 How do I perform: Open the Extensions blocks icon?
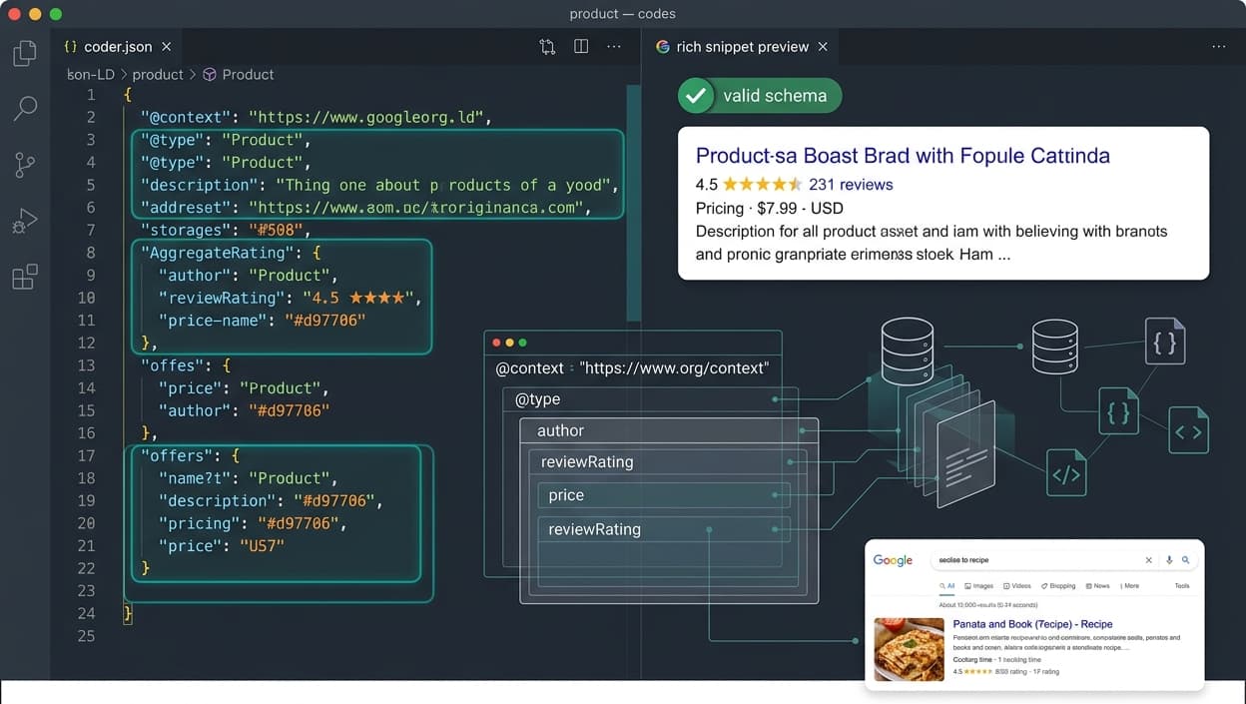(x=25, y=277)
